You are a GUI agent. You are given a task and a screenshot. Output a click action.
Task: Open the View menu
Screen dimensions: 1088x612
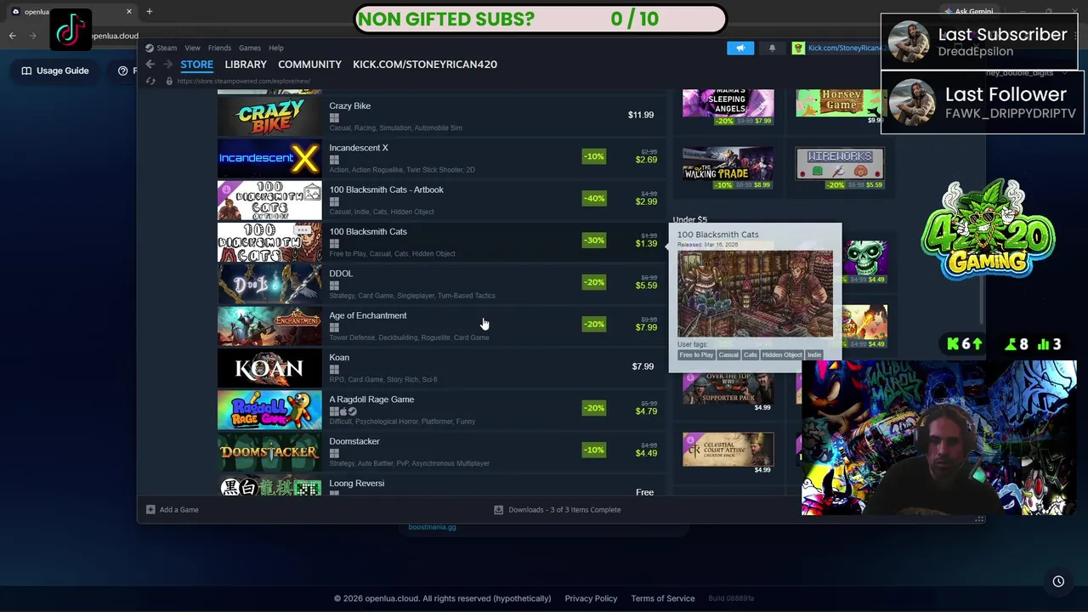click(193, 48)
